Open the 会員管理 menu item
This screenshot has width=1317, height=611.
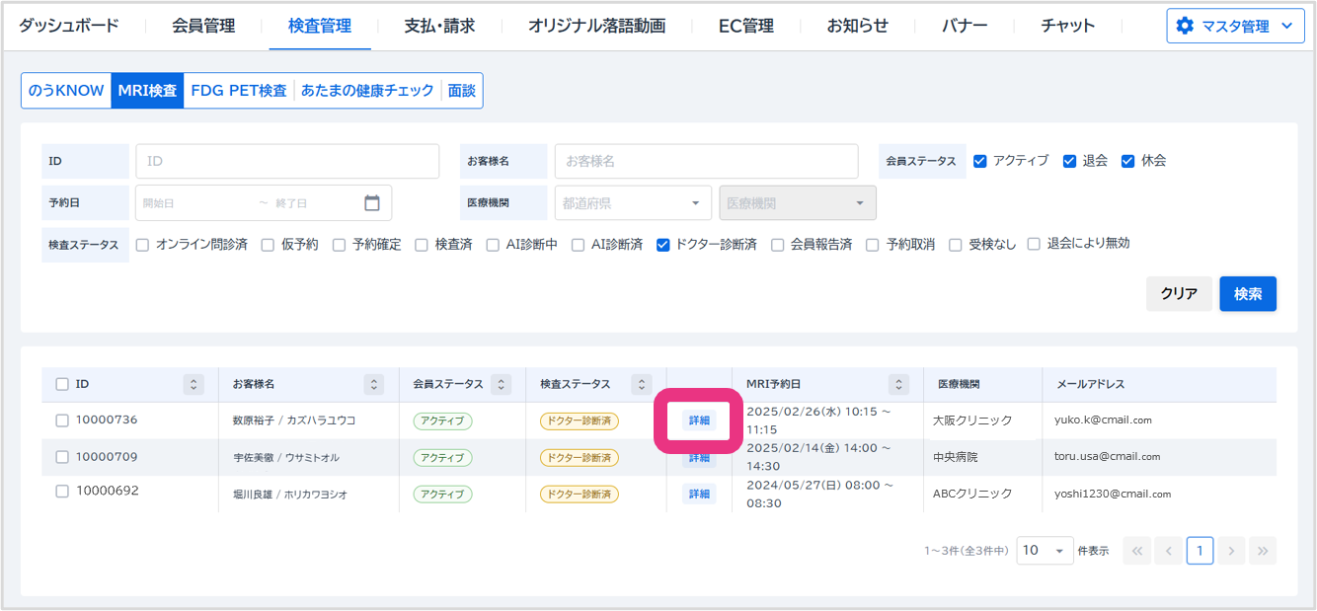(203, 27)
